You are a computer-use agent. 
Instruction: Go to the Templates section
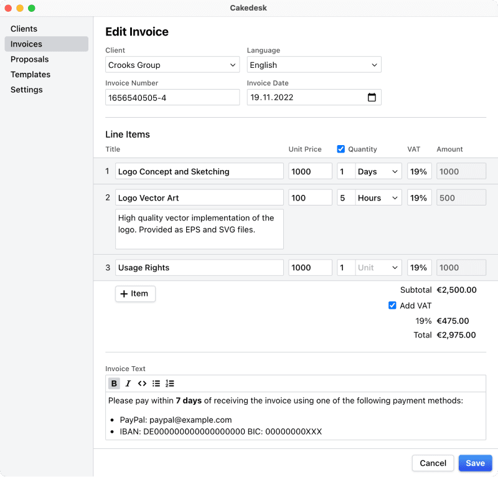(x=31, y=74)
